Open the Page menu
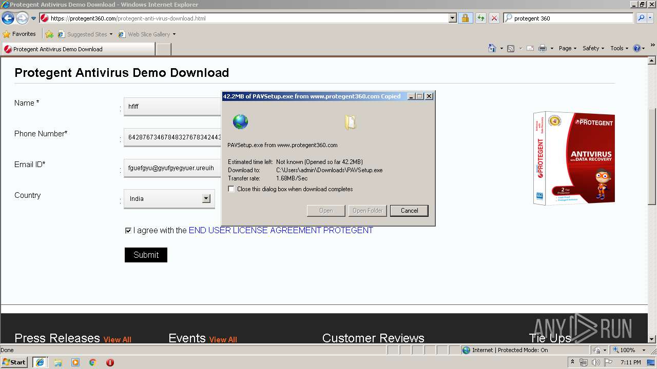 [x=568, y=48]
